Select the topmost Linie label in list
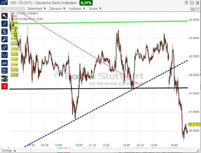 coord(14,23)
